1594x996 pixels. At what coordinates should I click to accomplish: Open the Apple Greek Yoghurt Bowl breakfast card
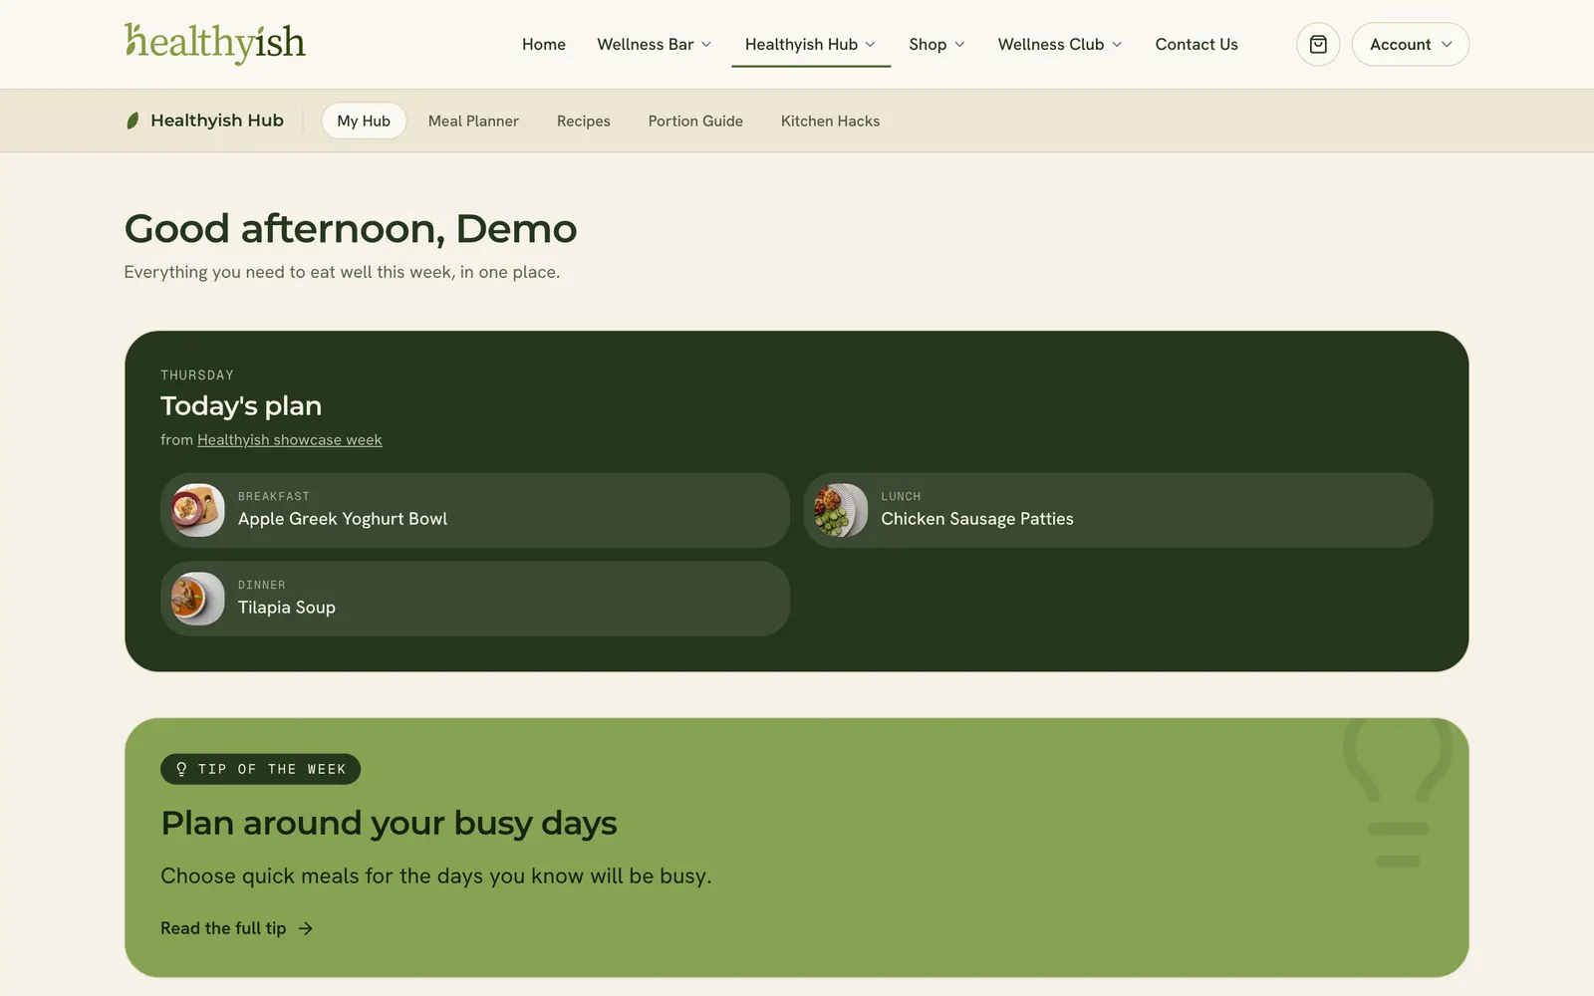pos(475,510)
